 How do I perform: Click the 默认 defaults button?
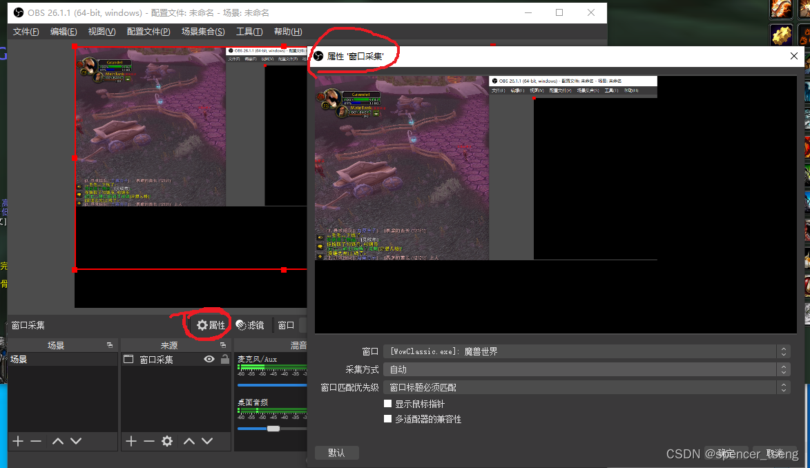pos(336,453)
